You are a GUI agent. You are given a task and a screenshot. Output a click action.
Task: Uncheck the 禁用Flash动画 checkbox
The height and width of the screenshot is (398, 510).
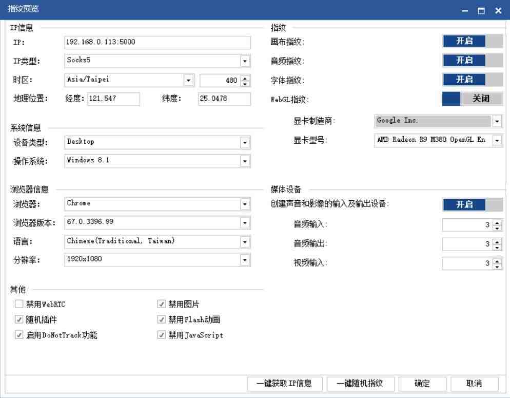click(x=161, y=319)
